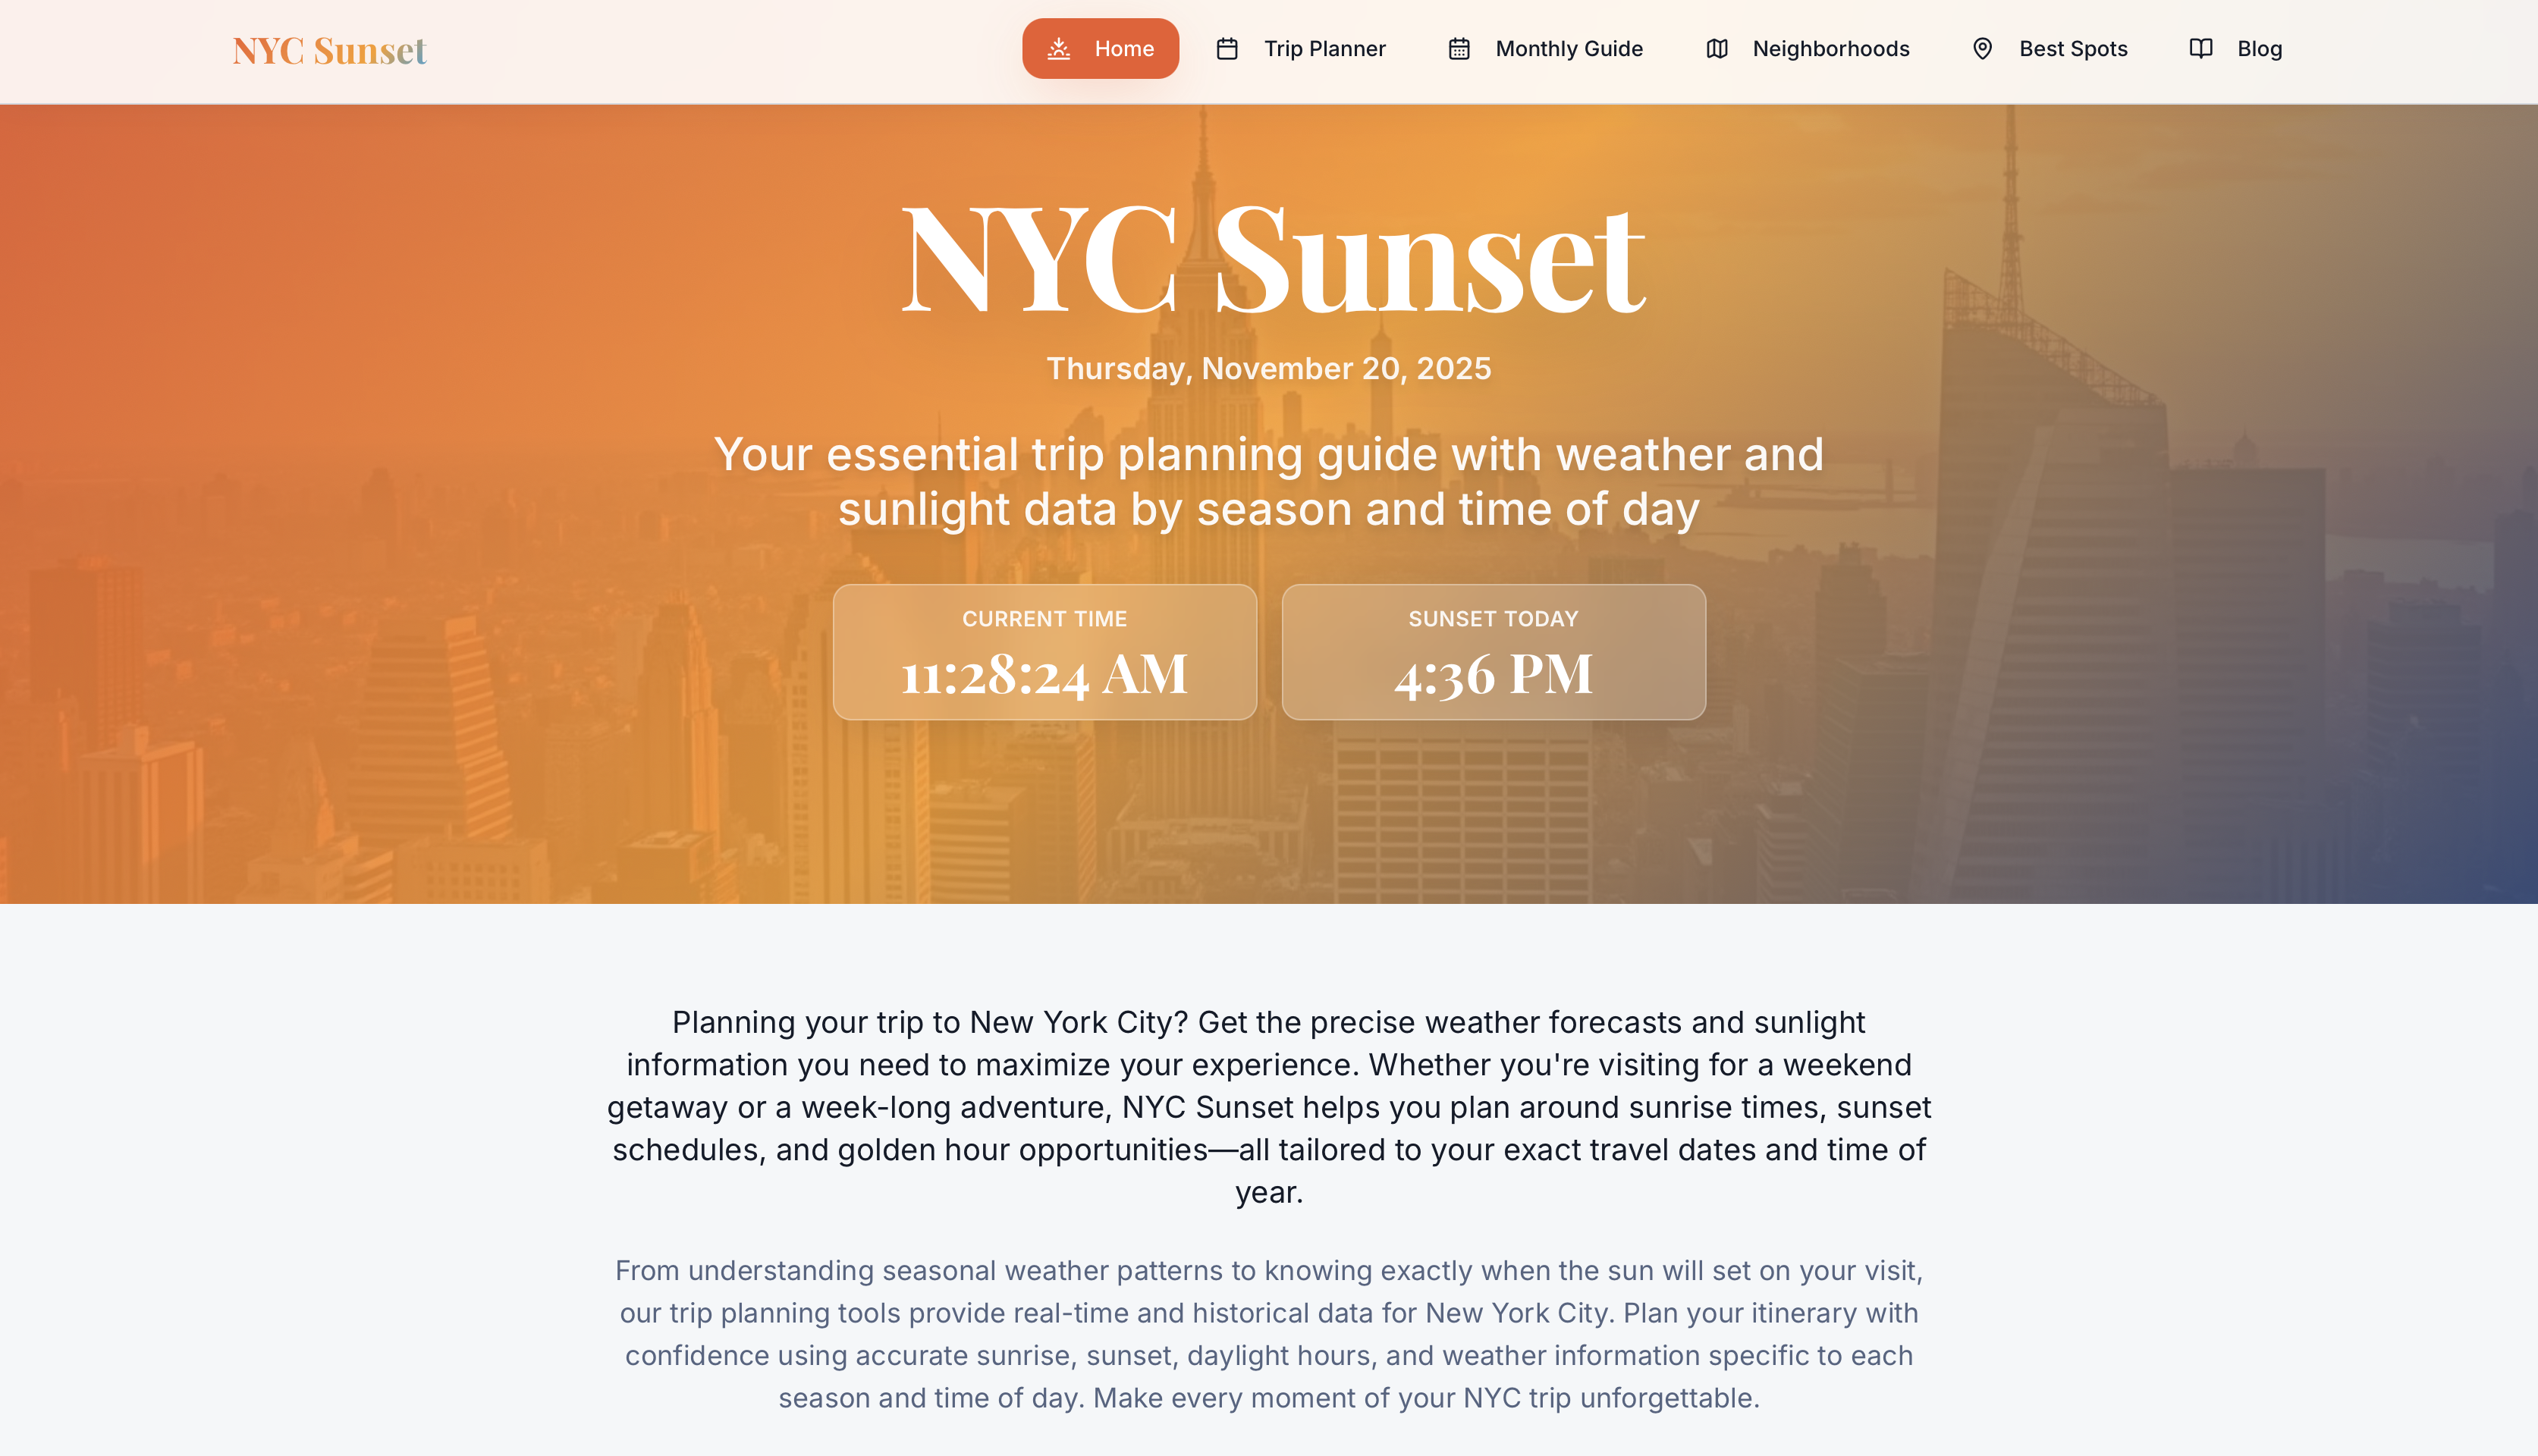Click the calendar icon beside Trip Planner

pos(1228,48)
